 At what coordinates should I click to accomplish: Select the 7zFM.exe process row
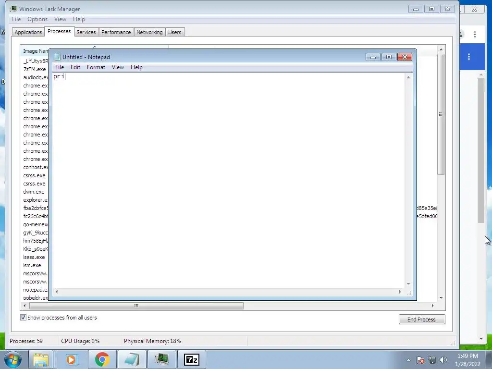[x=35, y=69]
